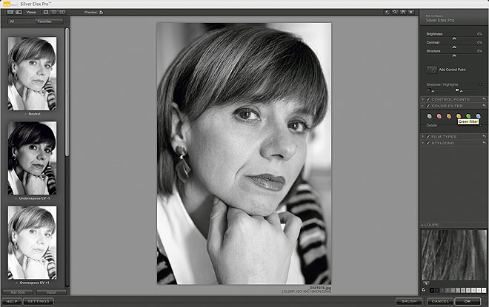Select the arrow pointer tool in top toolbar
489x307 pixels.
(x=386, y=13)
